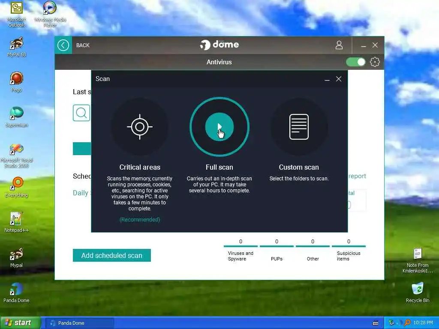
Task: Click the PUPs counter label
Action: [x=277, y=259]
